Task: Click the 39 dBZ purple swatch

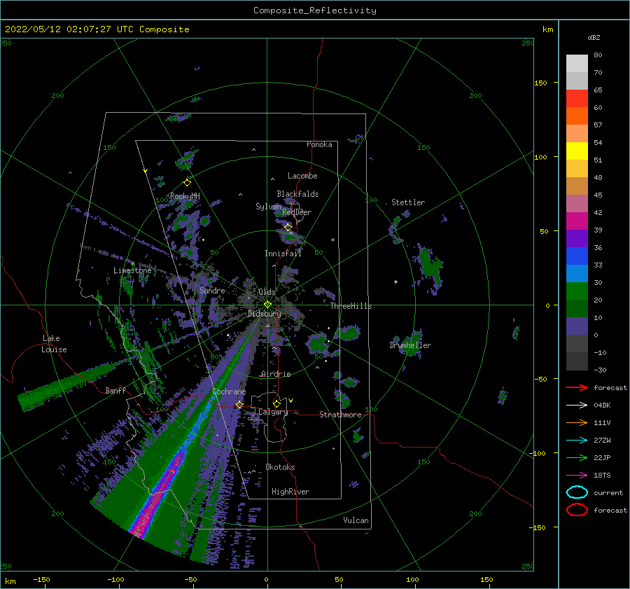Action: pyautogui.click(x=577, y=238)
